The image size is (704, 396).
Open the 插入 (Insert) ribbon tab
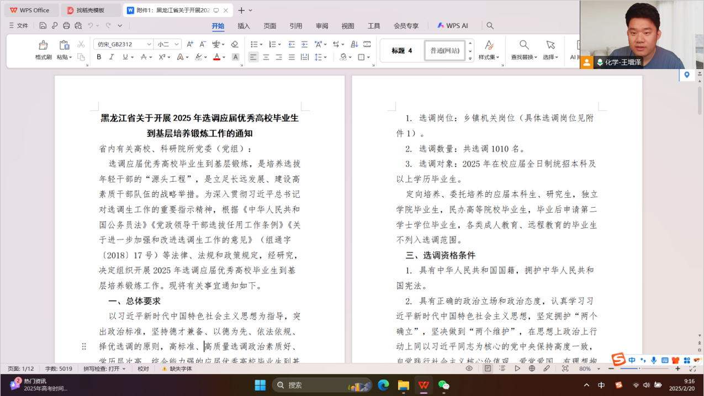click(x=244, y=26)
